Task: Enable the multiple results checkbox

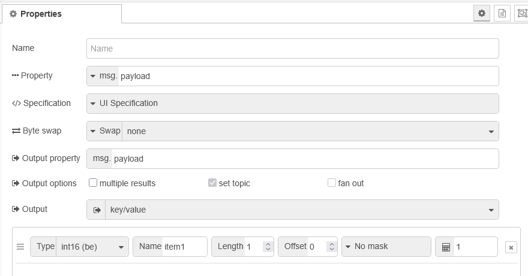Action: 93,183
